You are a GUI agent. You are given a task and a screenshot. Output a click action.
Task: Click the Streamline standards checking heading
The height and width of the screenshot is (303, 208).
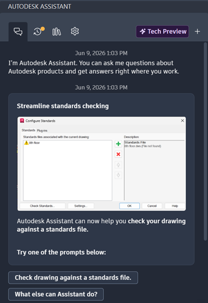point(63,106)
